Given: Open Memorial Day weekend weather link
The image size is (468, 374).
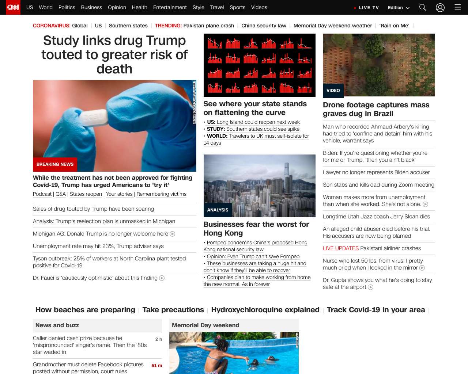Looking at the screenshot, I should click(x=333, y=26).
